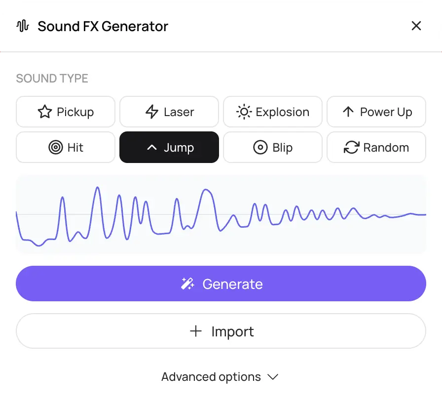Click the waveform preview area
The height and width of the screenshot is (408, 442).
(221, 214)
